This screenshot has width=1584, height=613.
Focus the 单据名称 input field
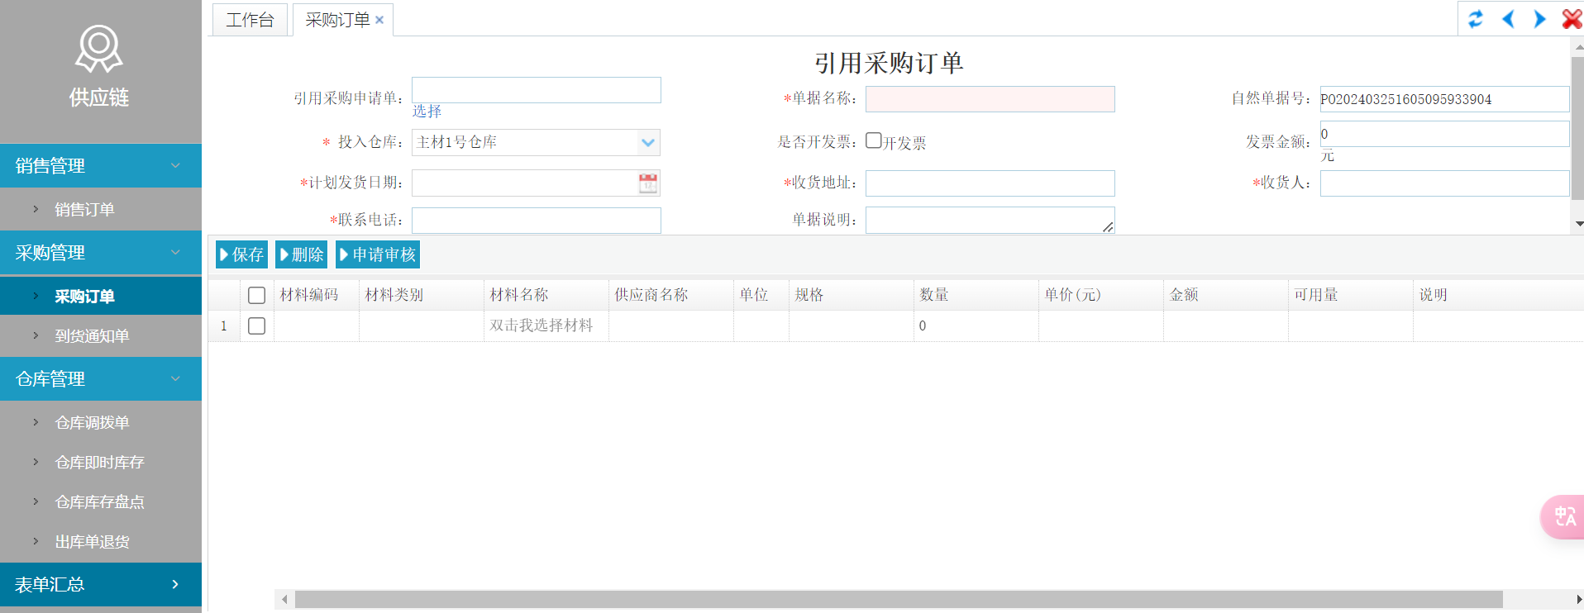pyautogui.click(x=990, y=99)
